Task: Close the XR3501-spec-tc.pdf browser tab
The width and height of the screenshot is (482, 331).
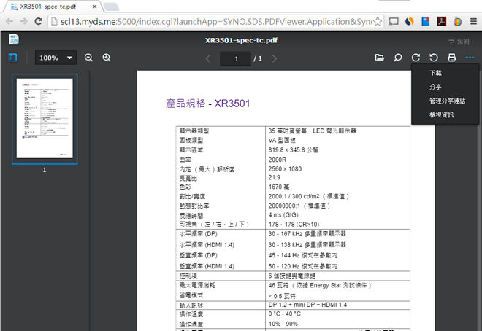Action: (x=95, y=7)
